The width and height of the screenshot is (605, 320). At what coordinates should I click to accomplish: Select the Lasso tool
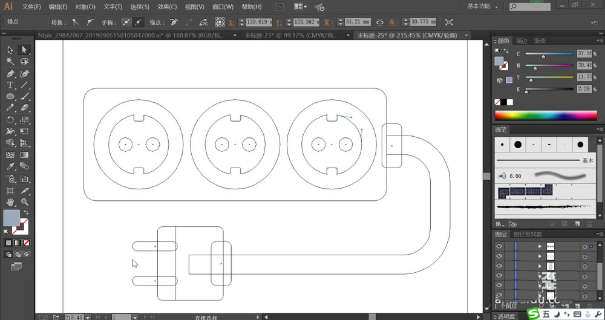click(x=24, y=62)
